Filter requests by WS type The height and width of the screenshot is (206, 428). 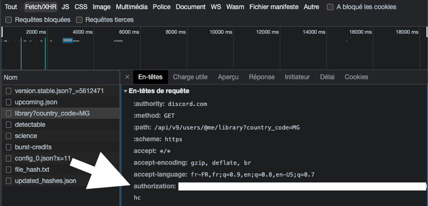[x=216, y=7]
